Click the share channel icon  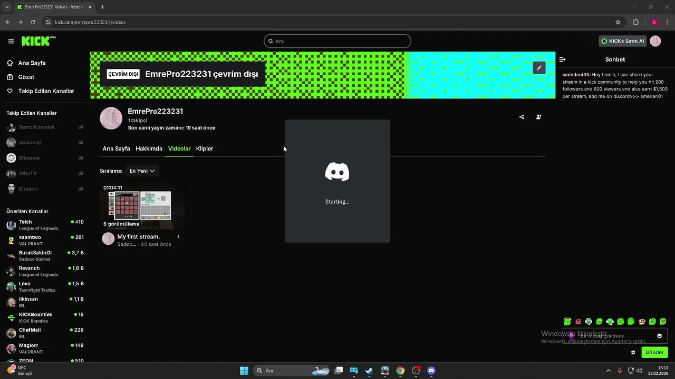[x=522, y=117]
